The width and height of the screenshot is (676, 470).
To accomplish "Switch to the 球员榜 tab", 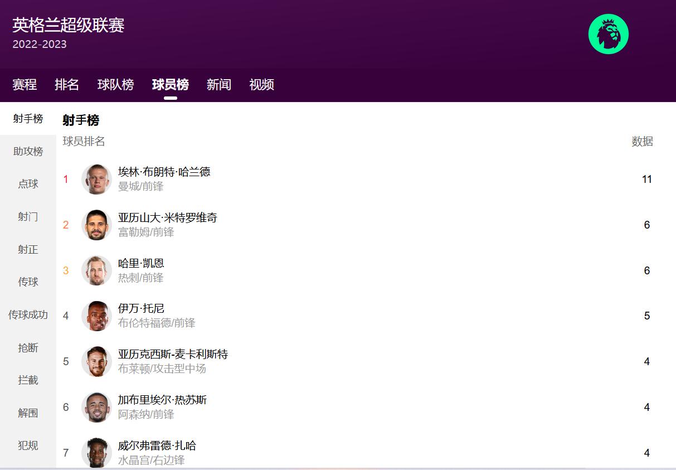I will (171, 85).
